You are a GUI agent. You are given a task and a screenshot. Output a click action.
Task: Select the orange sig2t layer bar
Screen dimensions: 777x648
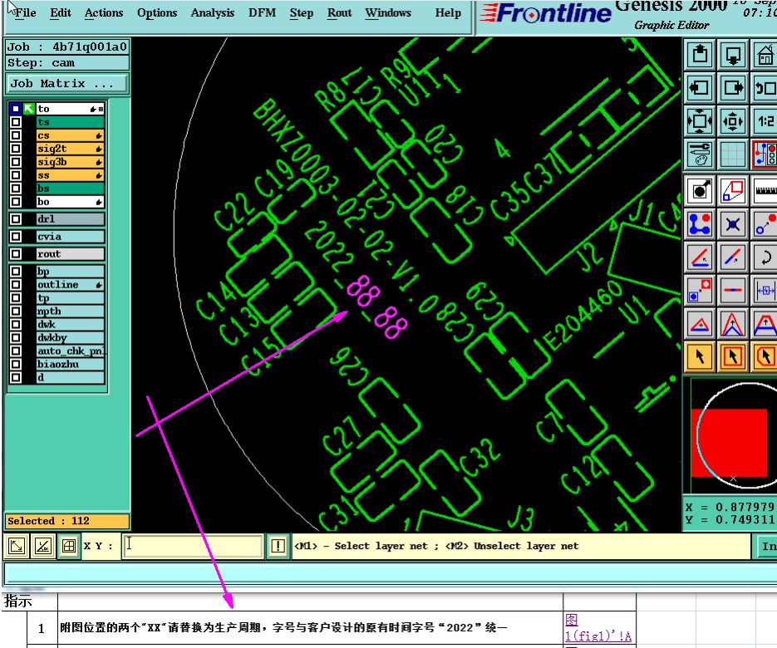[x=70, y=149]
